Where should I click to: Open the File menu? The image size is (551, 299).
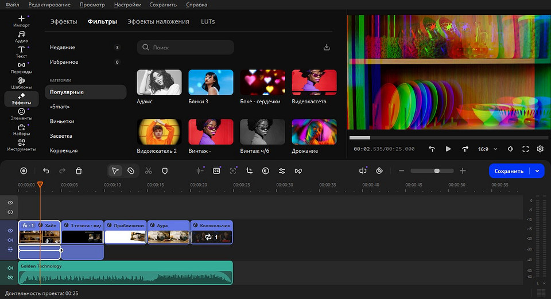pos(12,5)
